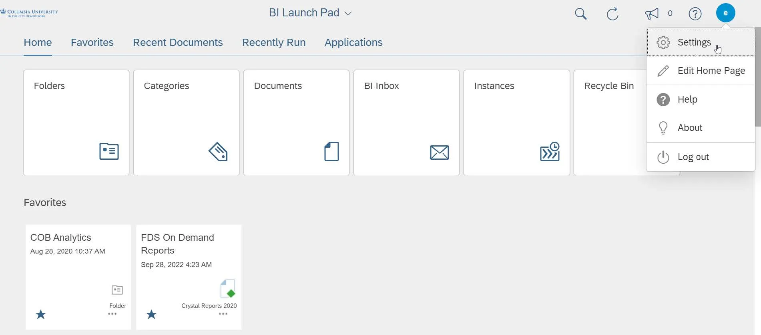This screenshot has height=335, width=761.
Task: Open the Applications tab
Action: 353,42
